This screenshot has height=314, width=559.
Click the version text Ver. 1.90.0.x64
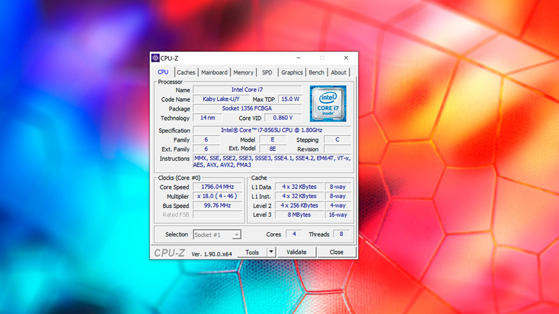pyautogui.click(x=212, y=254)
